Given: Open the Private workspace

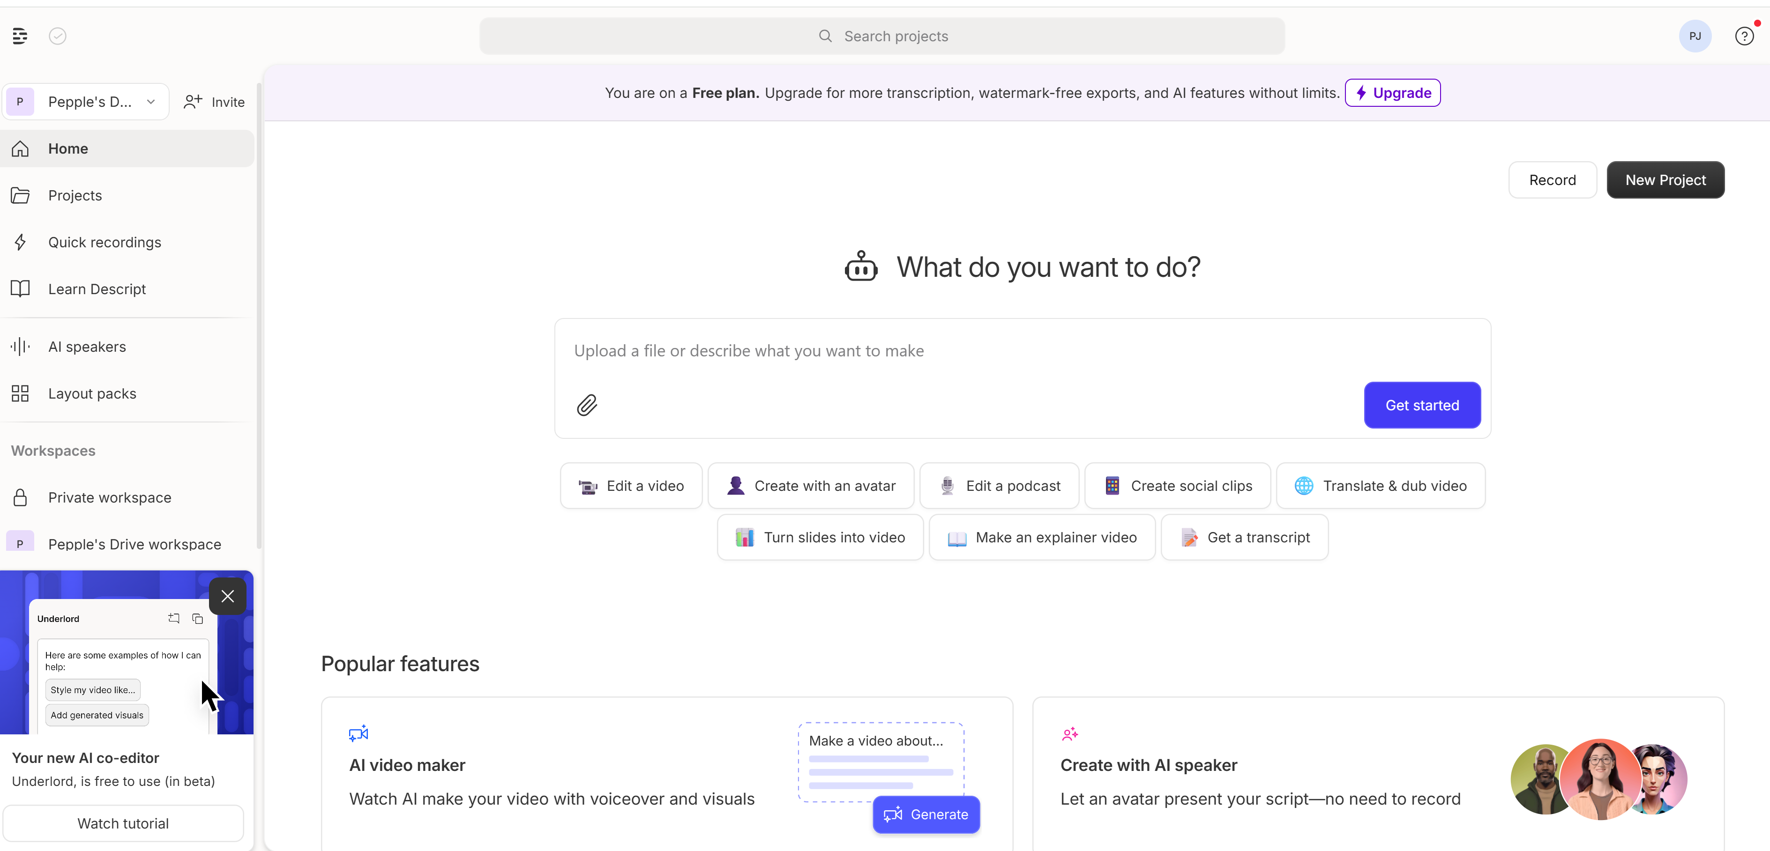Looking at the screenshot, I should [110, 497].
